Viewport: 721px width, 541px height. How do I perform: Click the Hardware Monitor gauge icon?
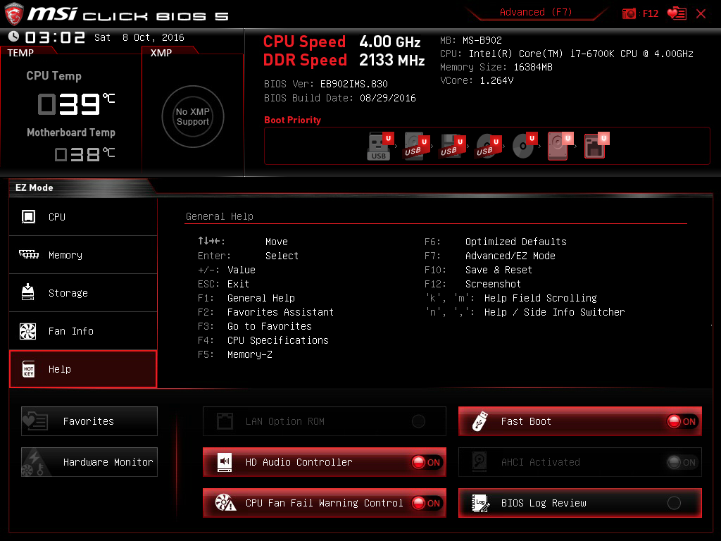pos(35,463)
